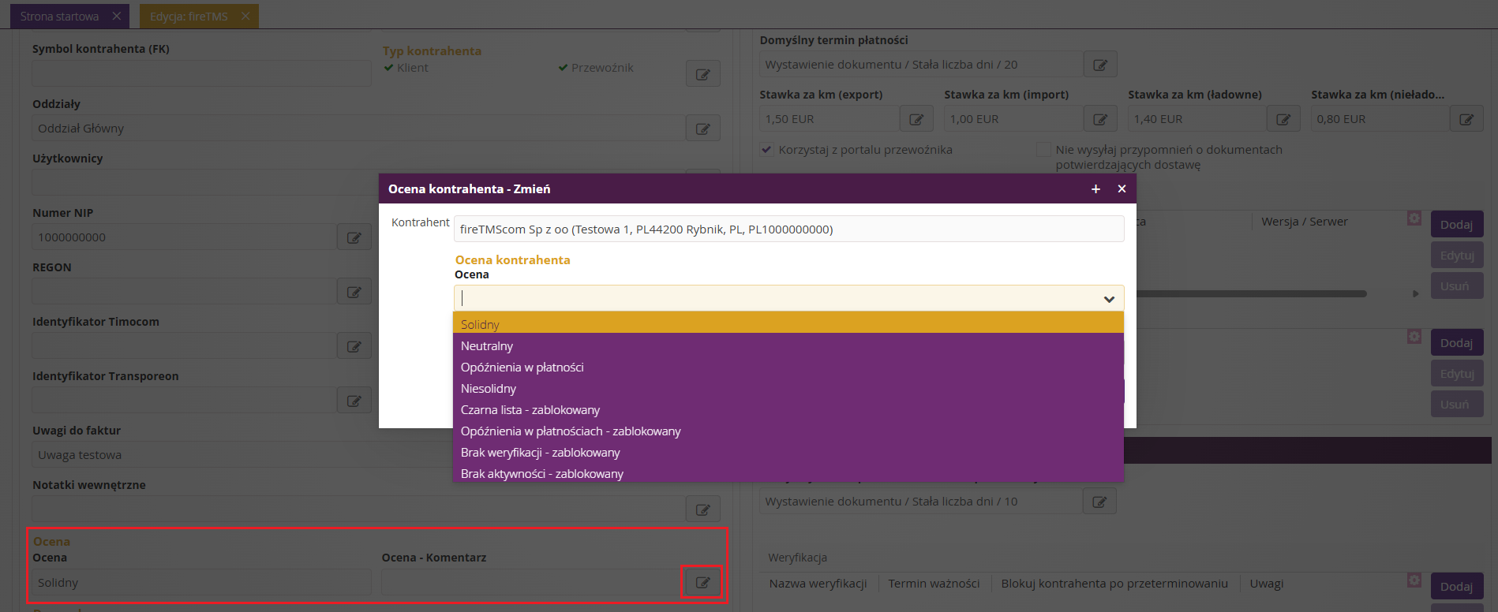1498x612 pixels.
Task: Select Brak weryfikacji - zablokowany
Action: click(788, 452)
